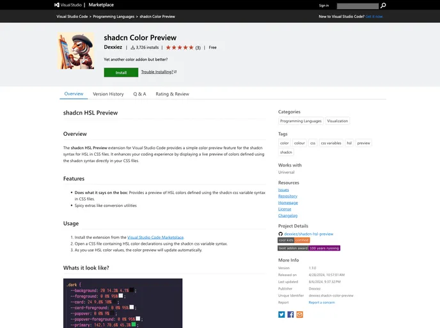
Task: Open Issues resource link
Action: point(283,190)
